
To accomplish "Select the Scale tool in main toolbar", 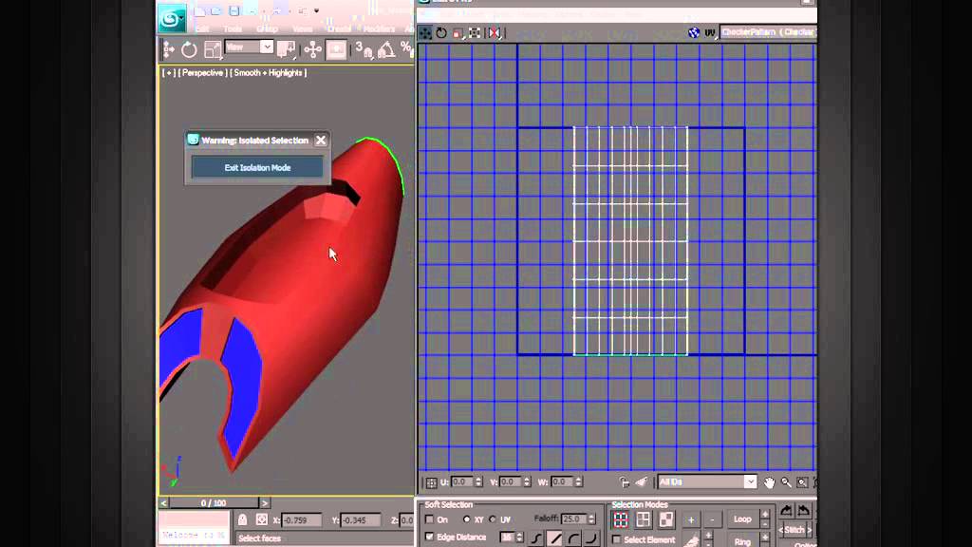I will [x=212, y=49].
